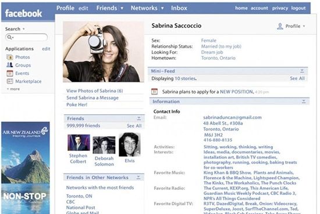Click the facebook logo

pos(23,13)
